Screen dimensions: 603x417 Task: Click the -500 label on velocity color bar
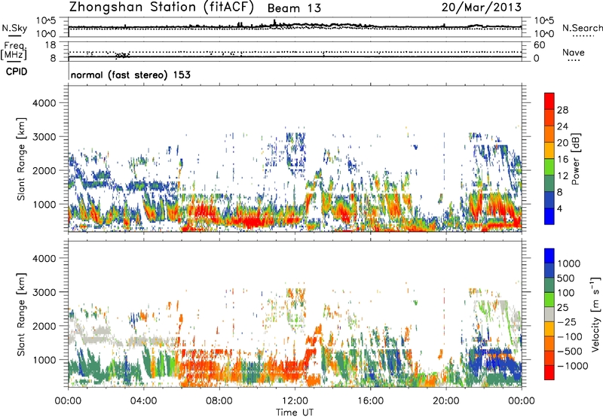pos(570,352)
